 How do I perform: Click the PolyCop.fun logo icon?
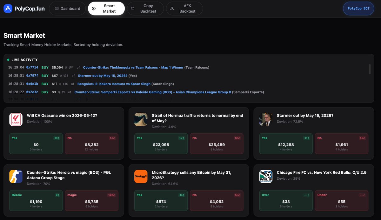(x=8, y=9)
